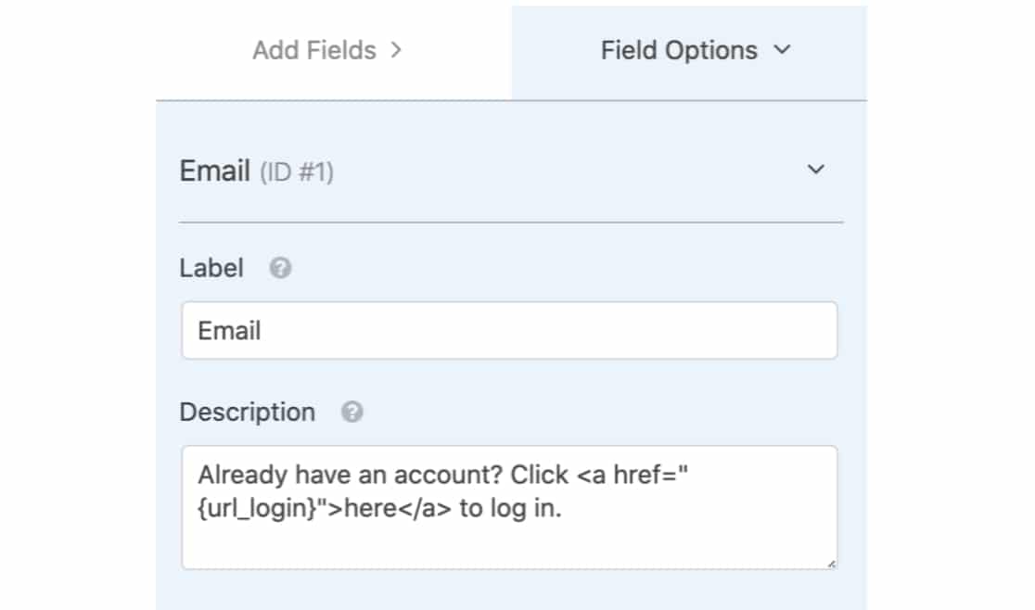Click the textarea resize grip
The image size is (1035, 610).
[830, 564]
